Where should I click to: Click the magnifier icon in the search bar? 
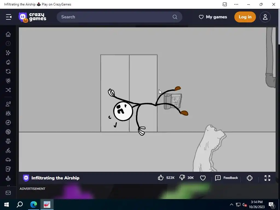(x=175, y=17)
